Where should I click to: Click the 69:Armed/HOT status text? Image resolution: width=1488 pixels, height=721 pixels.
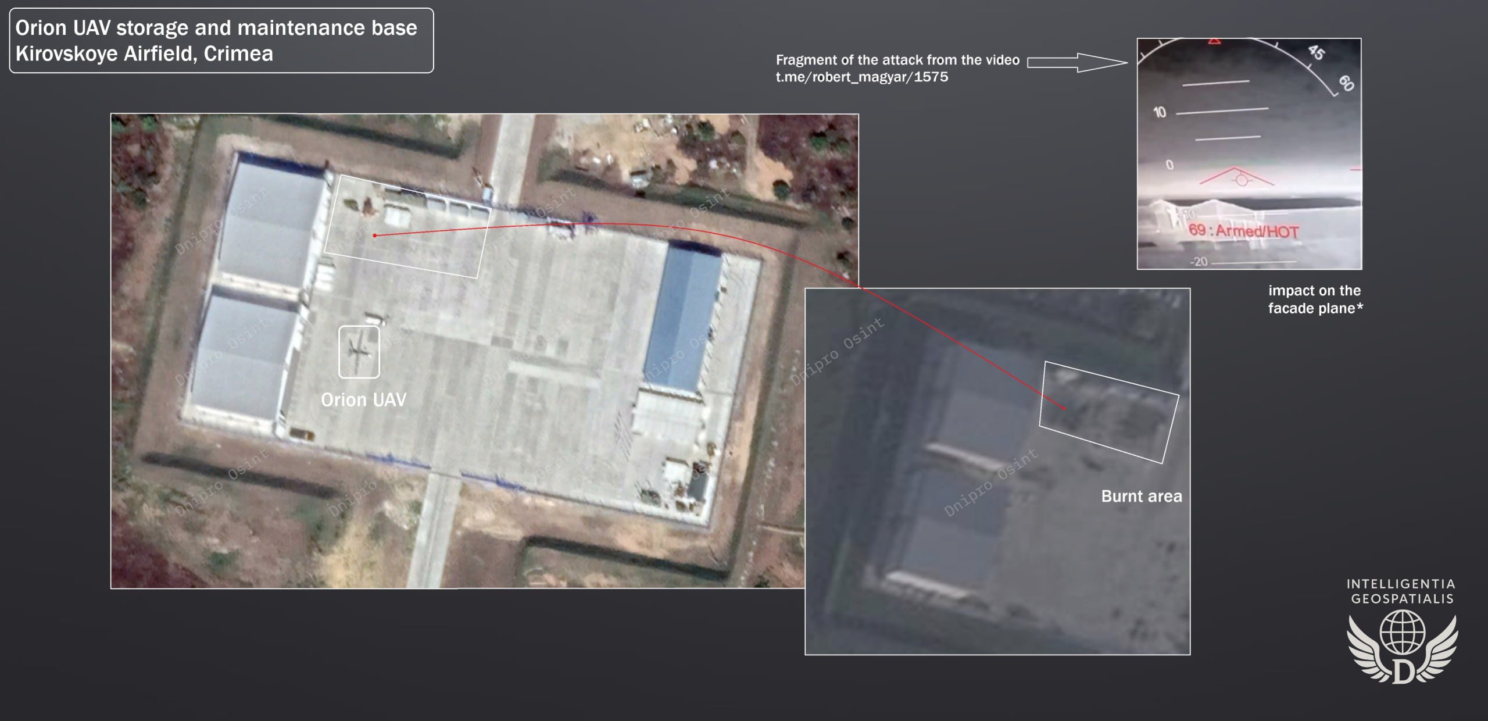pos(1243,231)
